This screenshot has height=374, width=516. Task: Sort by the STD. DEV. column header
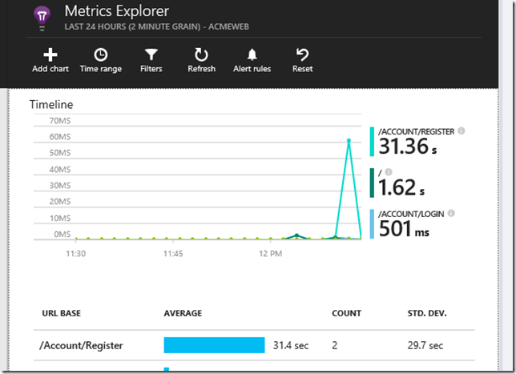pos(427,313)
